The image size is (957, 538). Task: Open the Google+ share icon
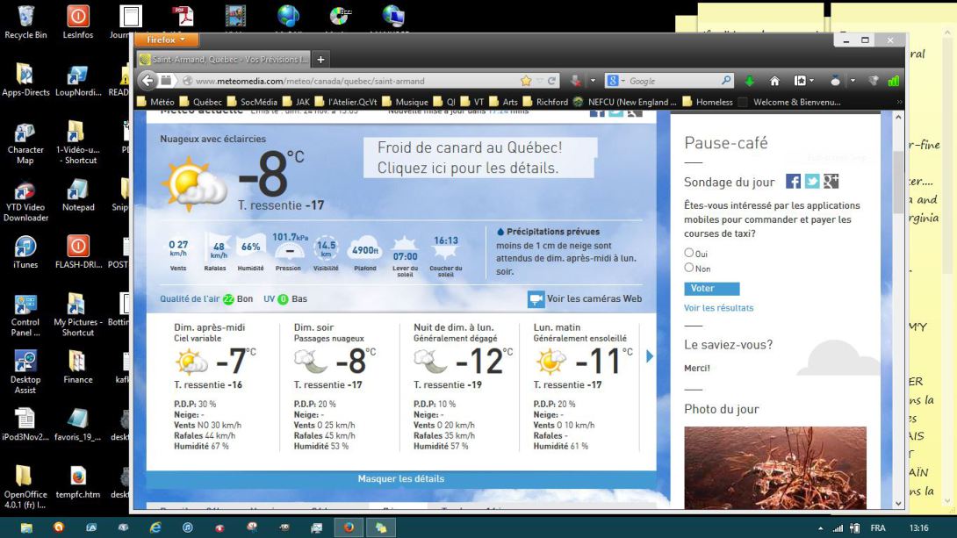pyautogui.click(x=831, y=181)
